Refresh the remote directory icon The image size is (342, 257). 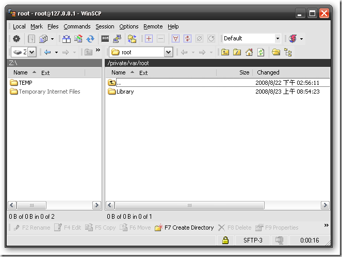click(261, 52)
